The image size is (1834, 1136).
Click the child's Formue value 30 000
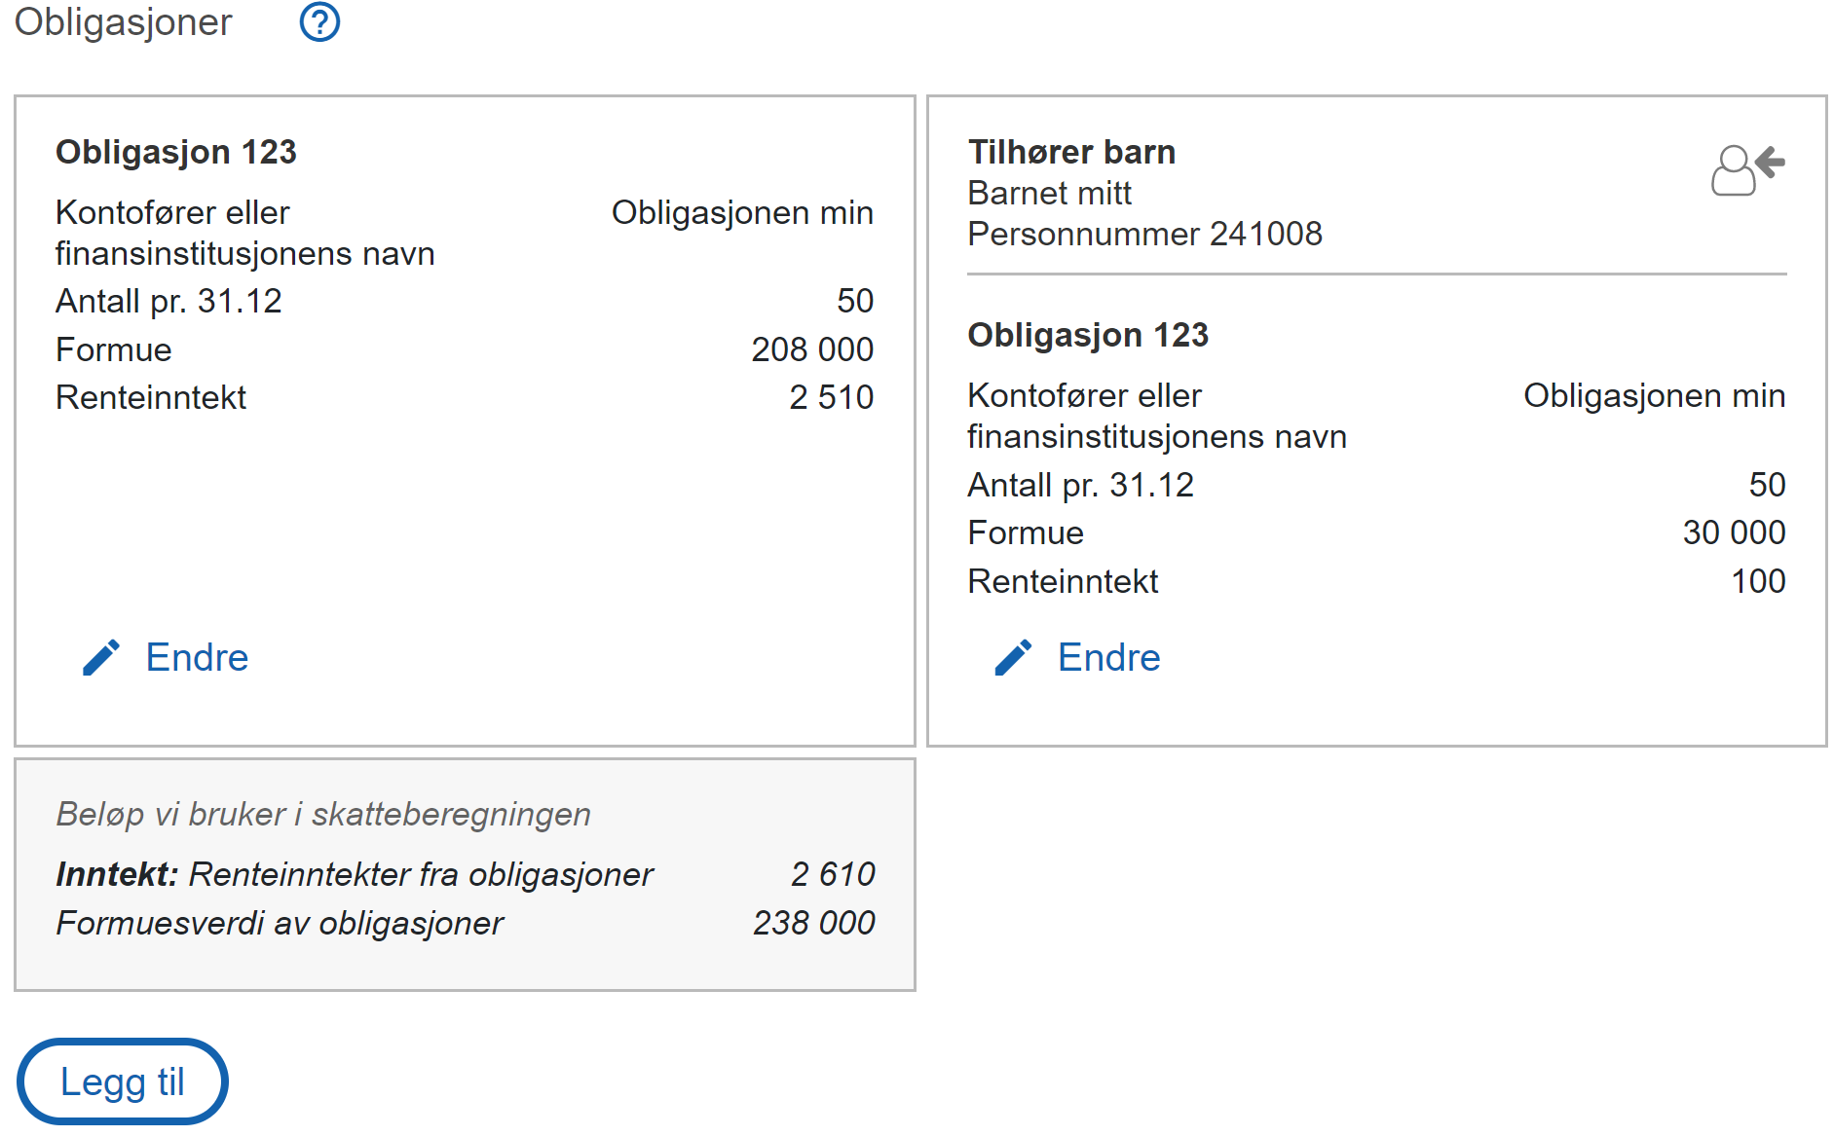point(1734,532)
